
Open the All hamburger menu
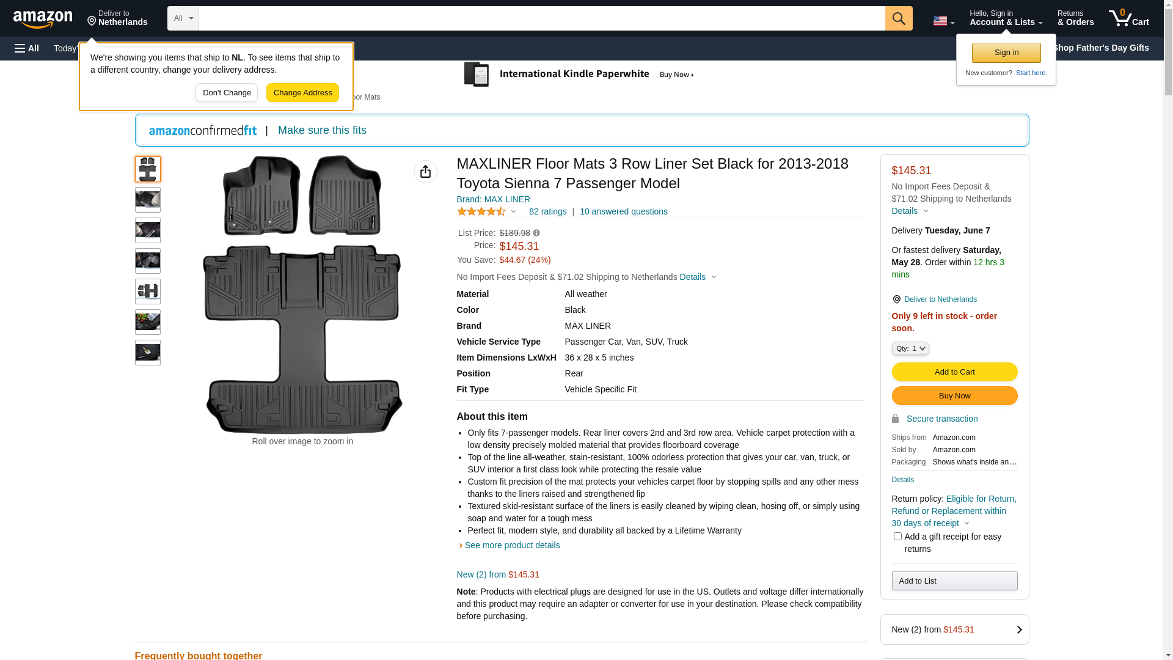pyautogui.click(x=27, y=48)
